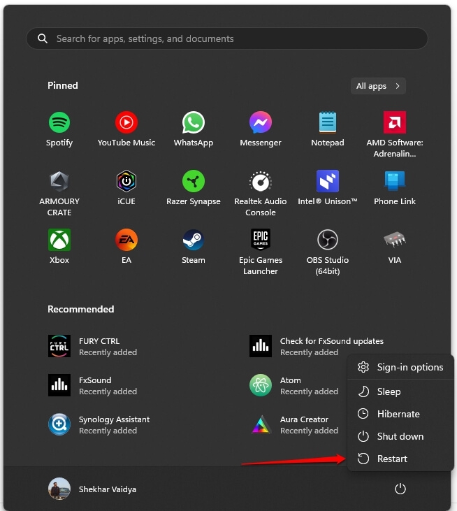This screenshot has width=457, height=511.
Task: Open Notepad from pinned apps
Action: (328, 123)
